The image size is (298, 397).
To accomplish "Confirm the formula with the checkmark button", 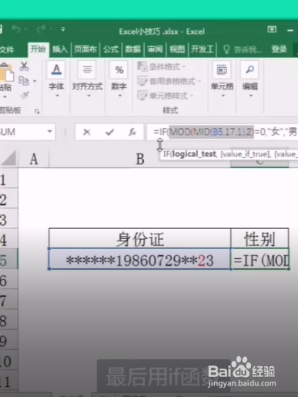I will coord(109,132).
